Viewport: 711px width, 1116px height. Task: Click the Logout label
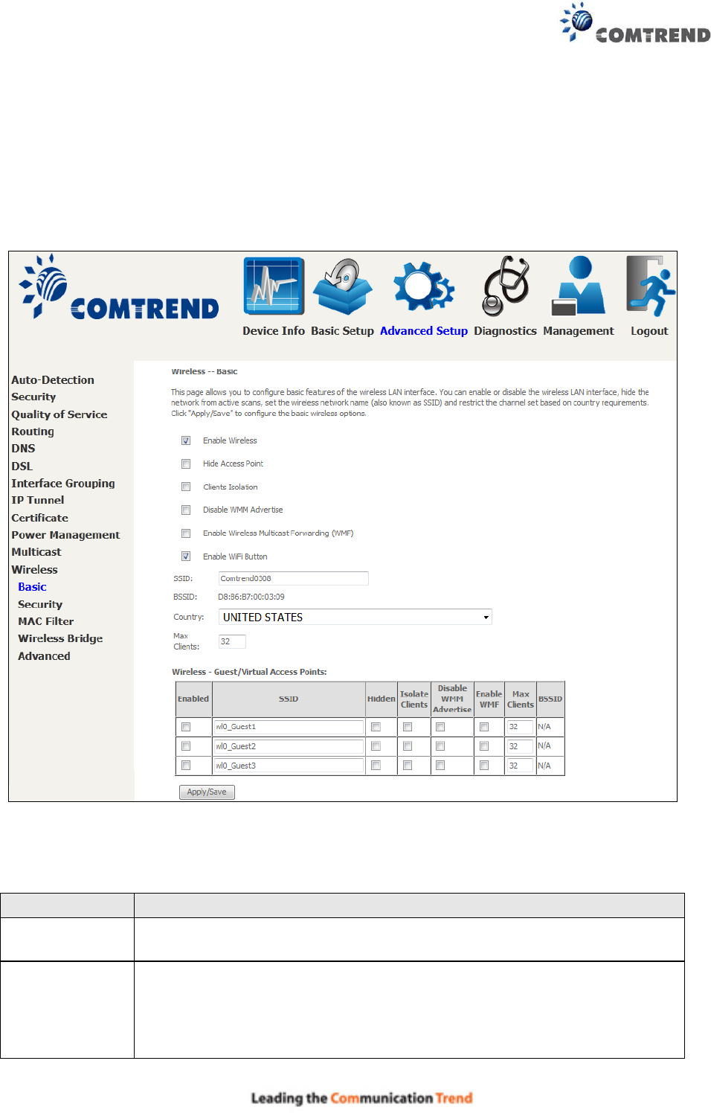[x=650, y=331]
